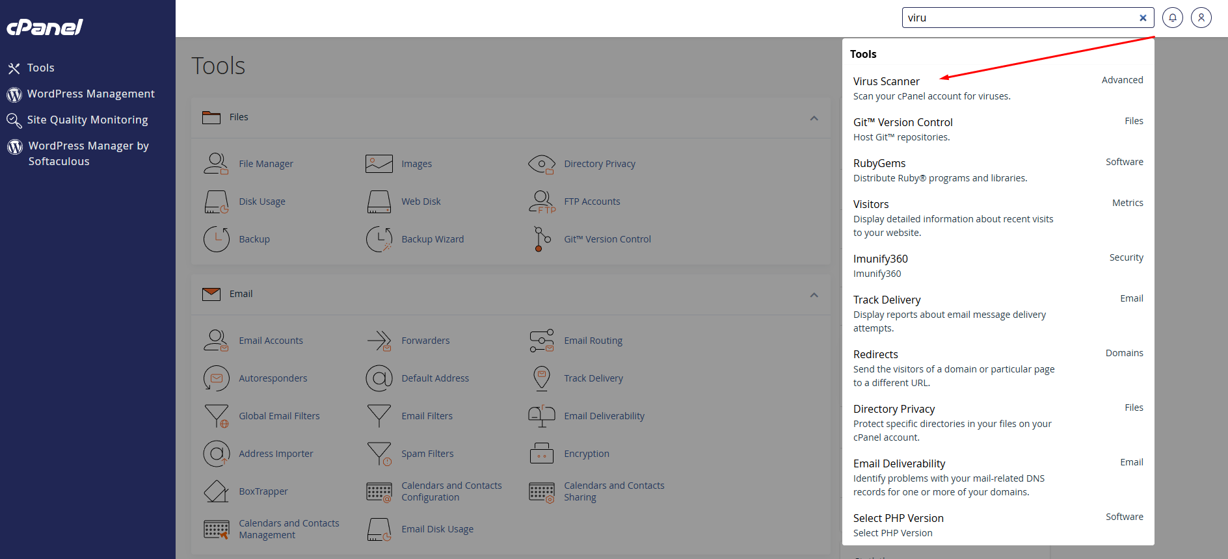Open Email Disk Usage link

437,529
